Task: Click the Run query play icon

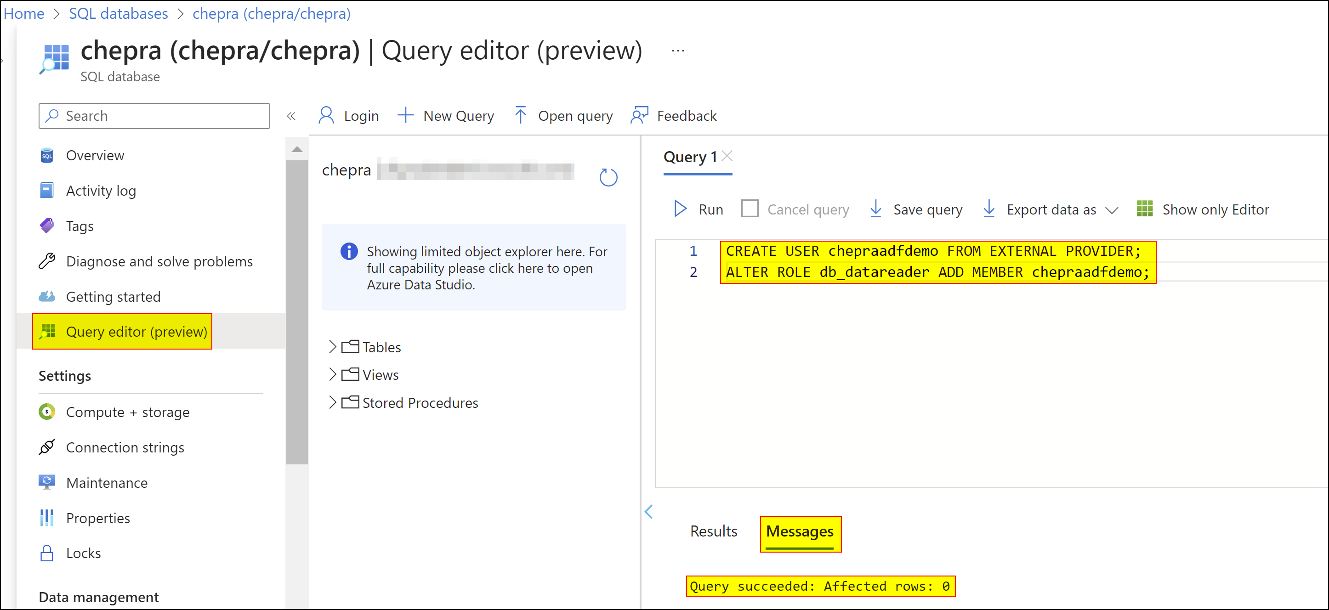Action: click(680, 209)
